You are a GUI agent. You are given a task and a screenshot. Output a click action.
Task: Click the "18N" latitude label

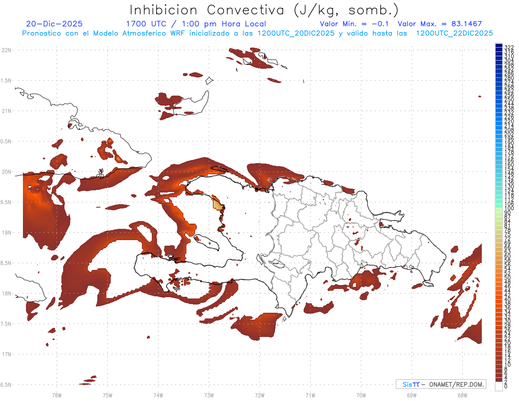(6, 293)
